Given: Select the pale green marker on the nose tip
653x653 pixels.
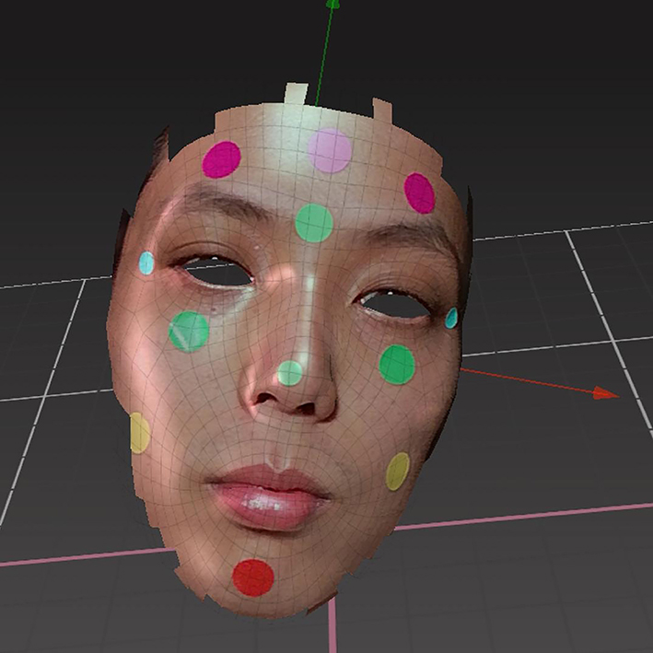Looking at the screenshot, I should coord(290,373).
